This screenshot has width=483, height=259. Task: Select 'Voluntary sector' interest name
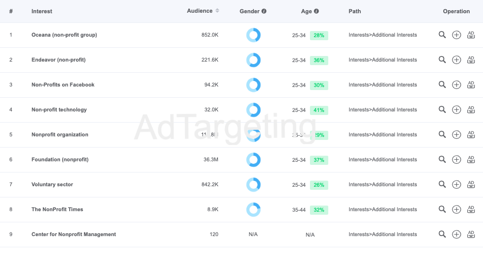tap(52, 185)
